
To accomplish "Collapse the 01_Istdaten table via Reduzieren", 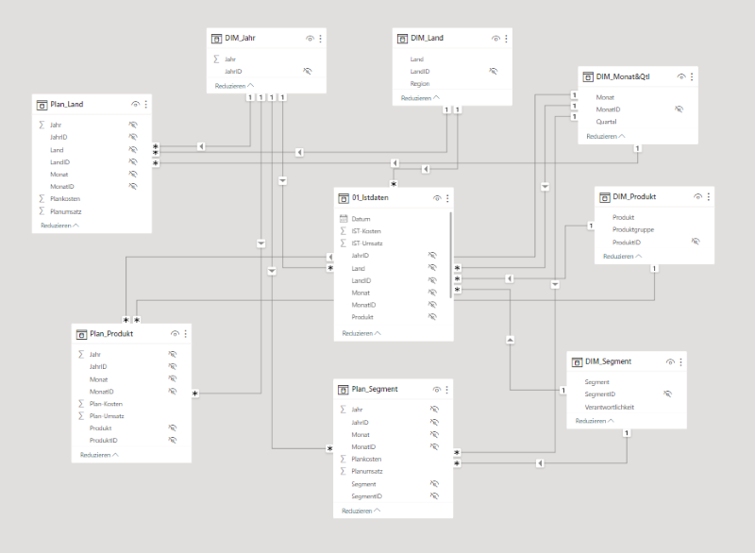I will pos(361,333).
